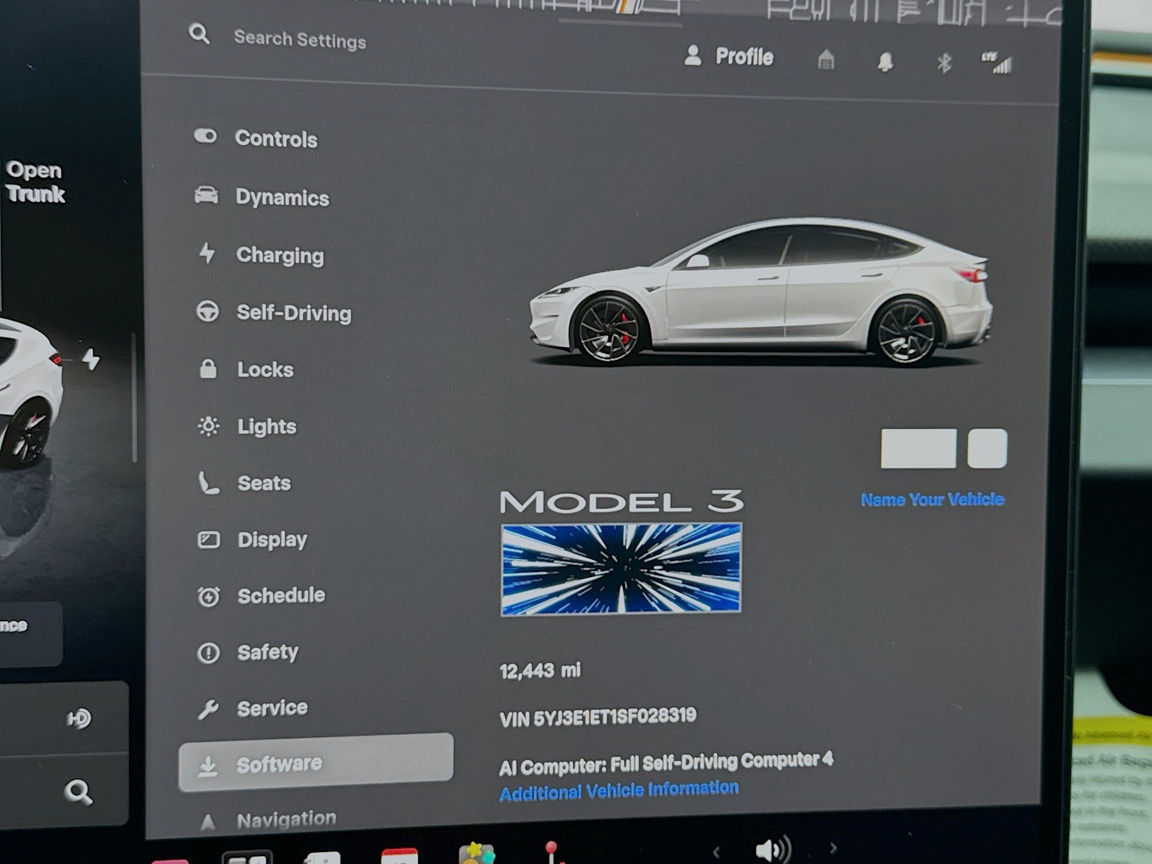This screenshot has width=1152, height=864.
Task: Tap the LTE signal strength icon
Action: [997, 63]
